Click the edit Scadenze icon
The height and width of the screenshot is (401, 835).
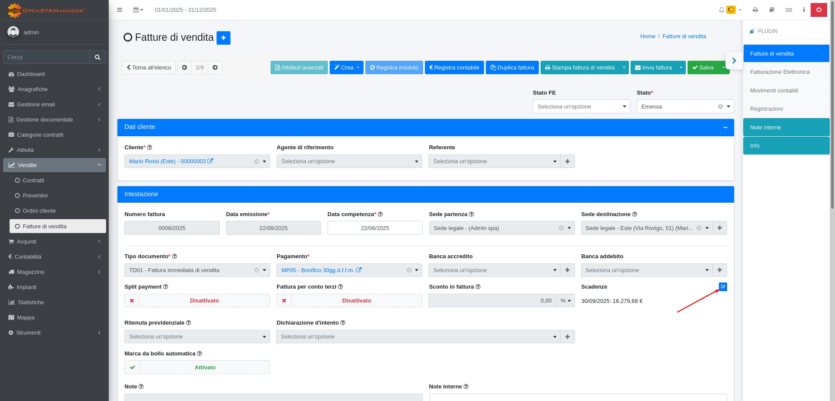coord(723,287)
